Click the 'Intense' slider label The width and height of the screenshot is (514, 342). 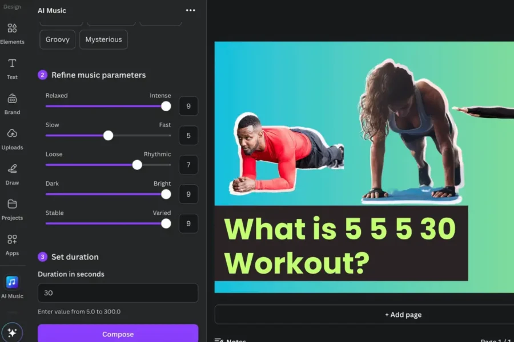tap(160, 96)
